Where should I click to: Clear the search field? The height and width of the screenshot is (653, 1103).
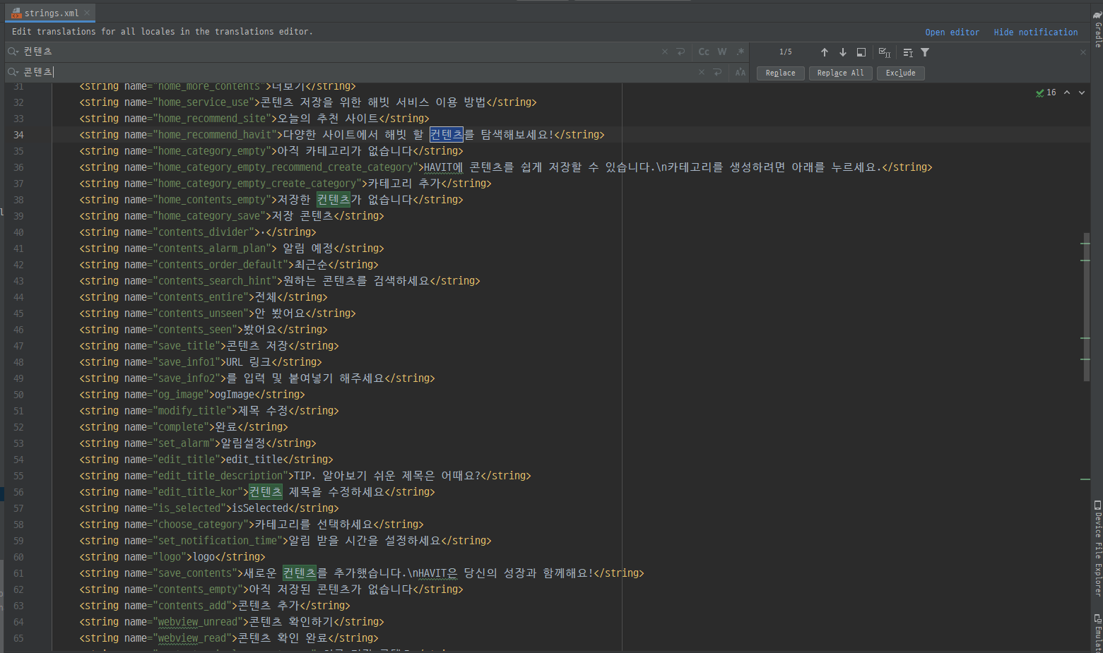click(664, 51)
